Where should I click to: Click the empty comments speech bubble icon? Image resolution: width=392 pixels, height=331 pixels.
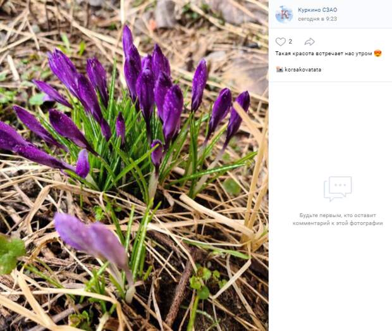(338, 189)
